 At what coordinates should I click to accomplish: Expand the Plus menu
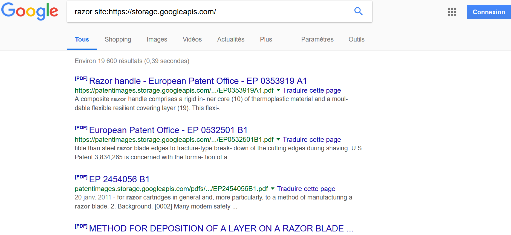coord(266,39)
